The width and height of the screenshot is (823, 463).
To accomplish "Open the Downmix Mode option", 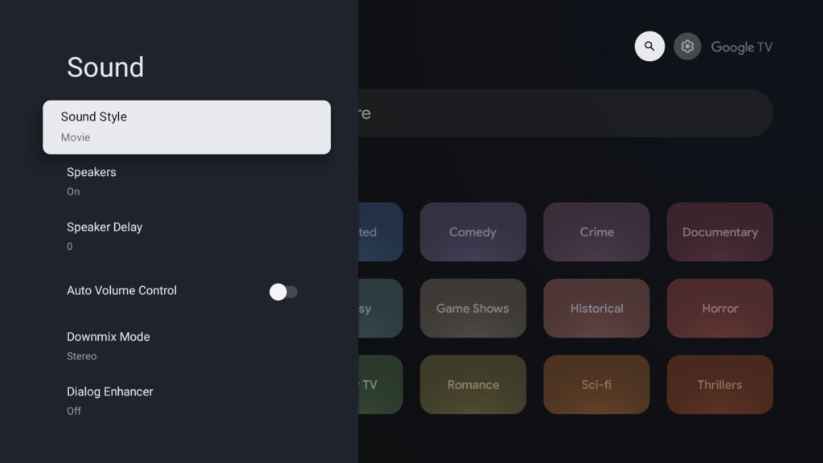I will pyautogui.click(x=186, y=346).
